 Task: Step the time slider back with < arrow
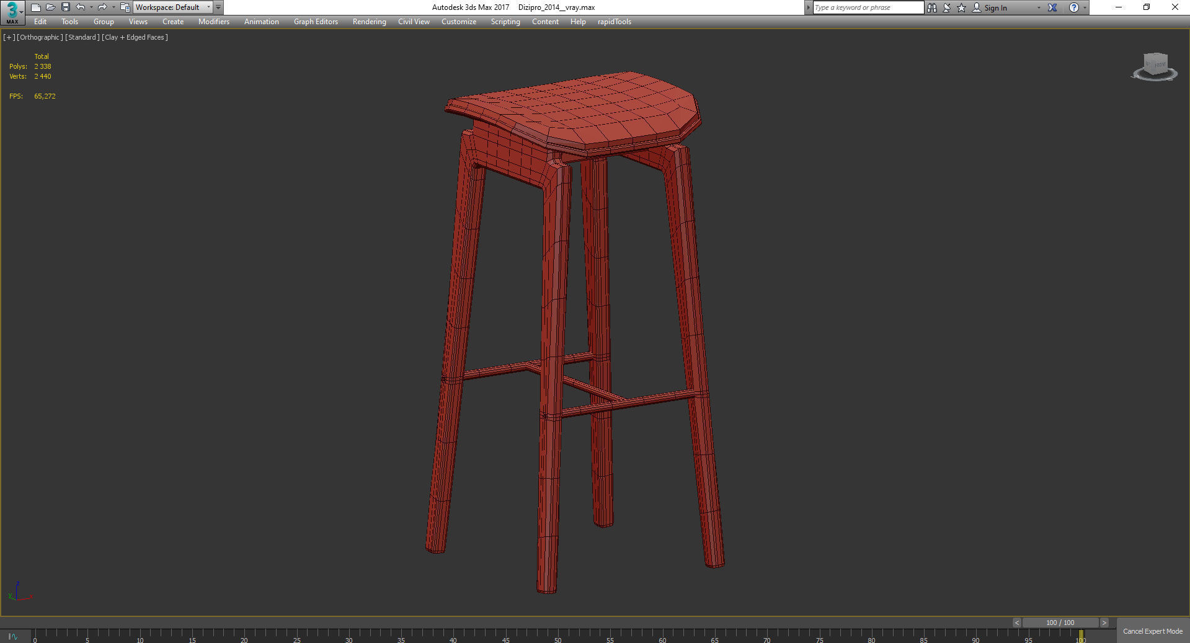click(1017, 623)
